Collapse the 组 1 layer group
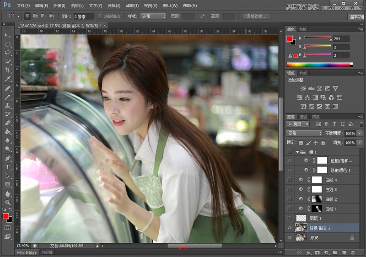The image size is (366, 257). [x=296, y=152]
